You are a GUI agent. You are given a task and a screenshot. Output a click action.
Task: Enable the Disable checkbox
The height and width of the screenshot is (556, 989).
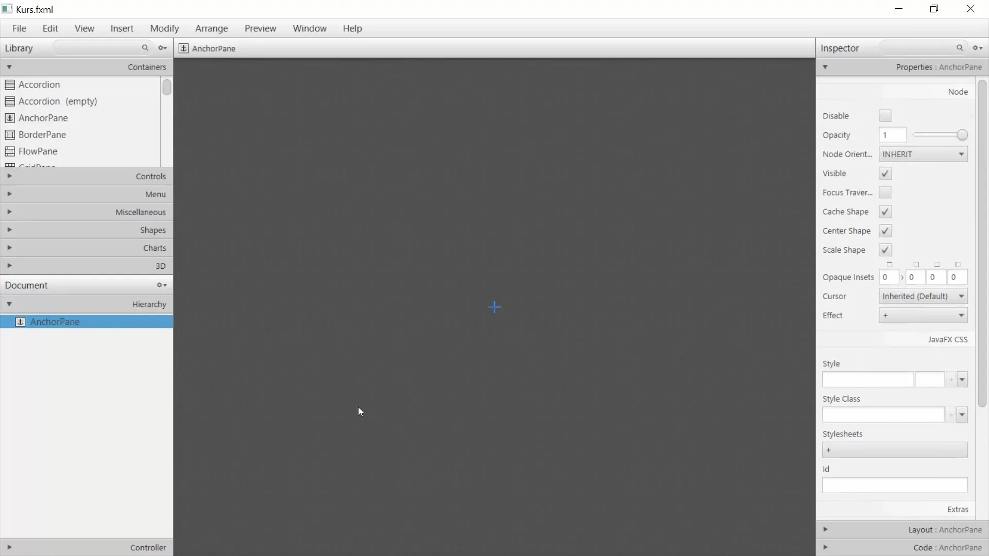click(x=885, y=116)
